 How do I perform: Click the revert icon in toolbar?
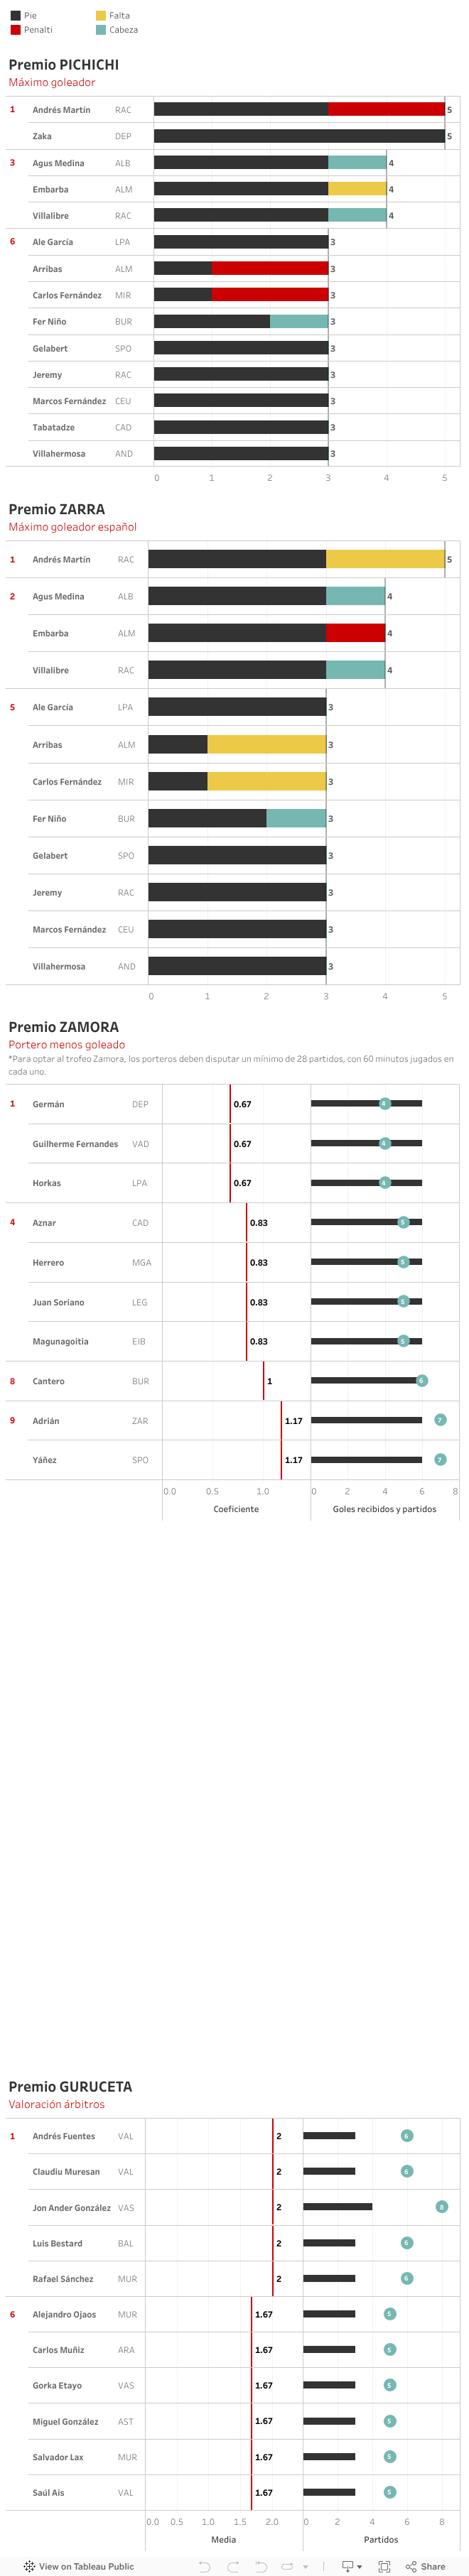coord(261,2566)
